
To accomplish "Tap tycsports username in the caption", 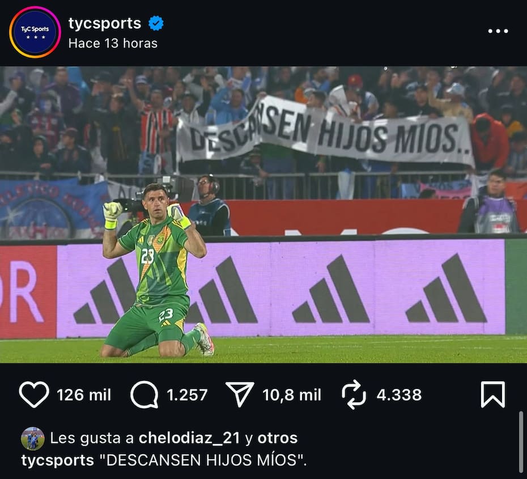I will [x=57, y=460].
